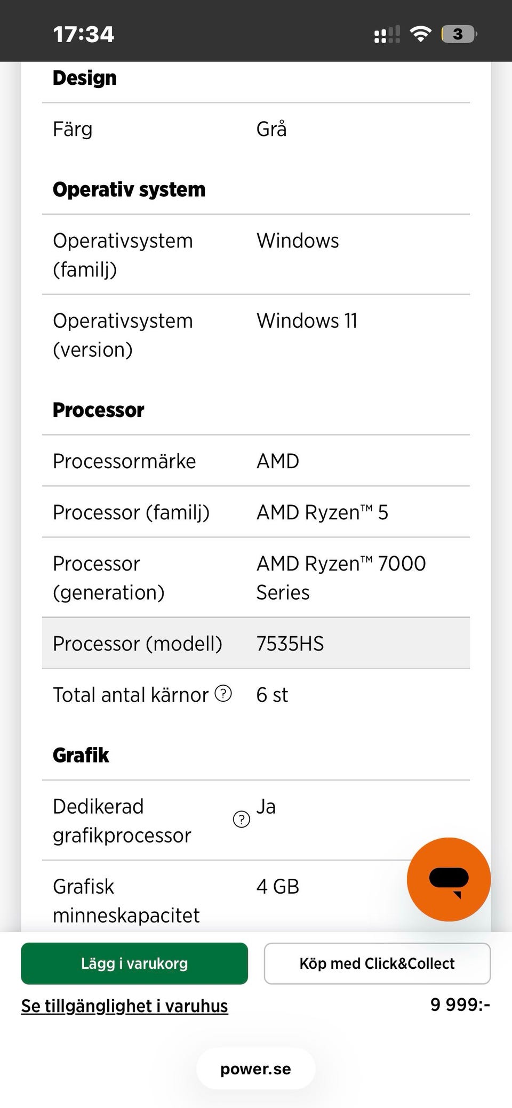The height and width of the screenshot is (1108, 512).
Task: Click help icon beside Total antal kärnor
Action: point(223,694)
